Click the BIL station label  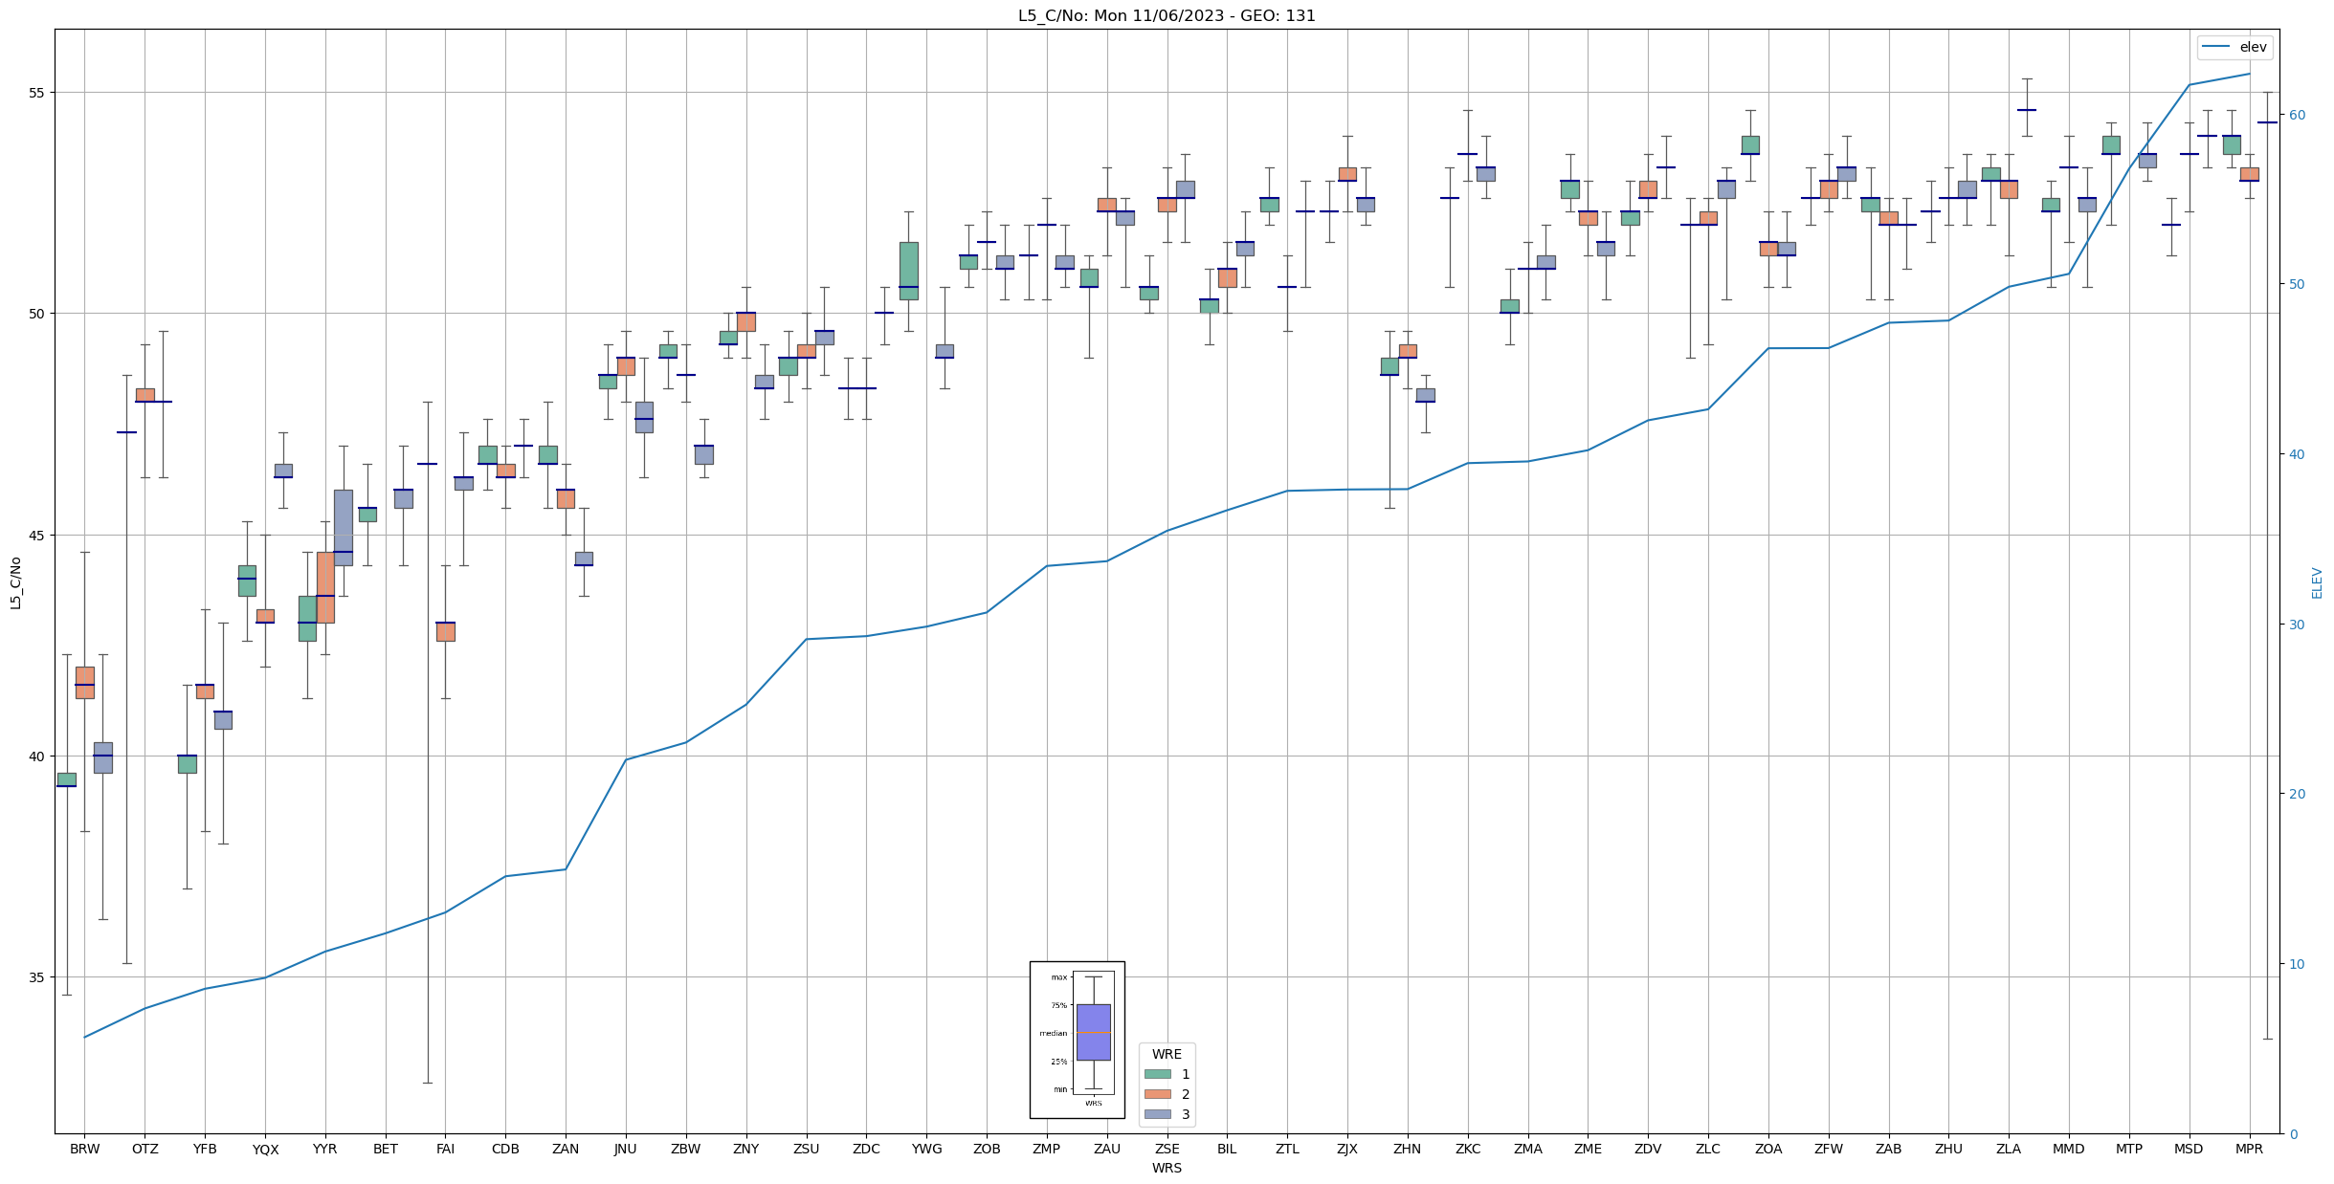coord(1227,1150)
